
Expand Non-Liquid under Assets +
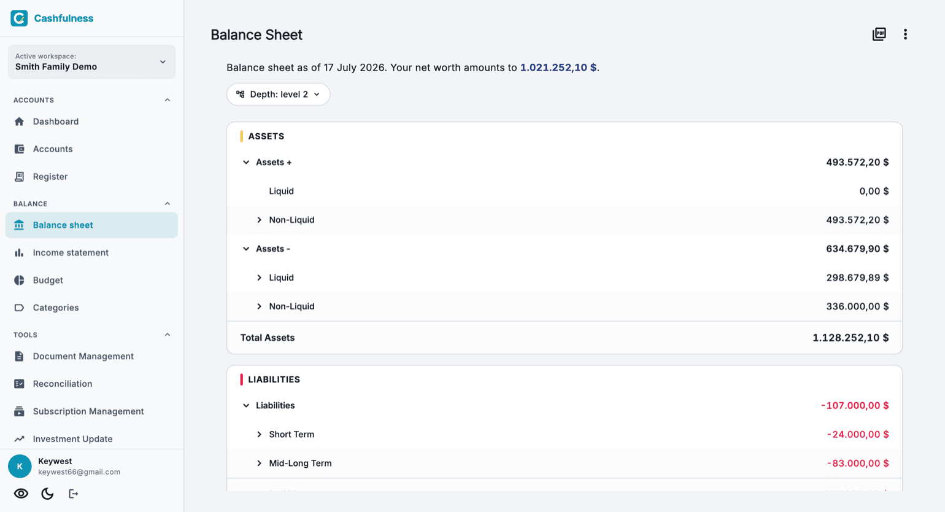[x=260, y=220]
